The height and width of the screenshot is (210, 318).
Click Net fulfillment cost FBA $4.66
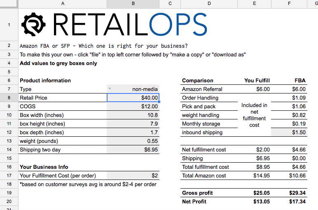pyautogui.click(x=289, y=149)
